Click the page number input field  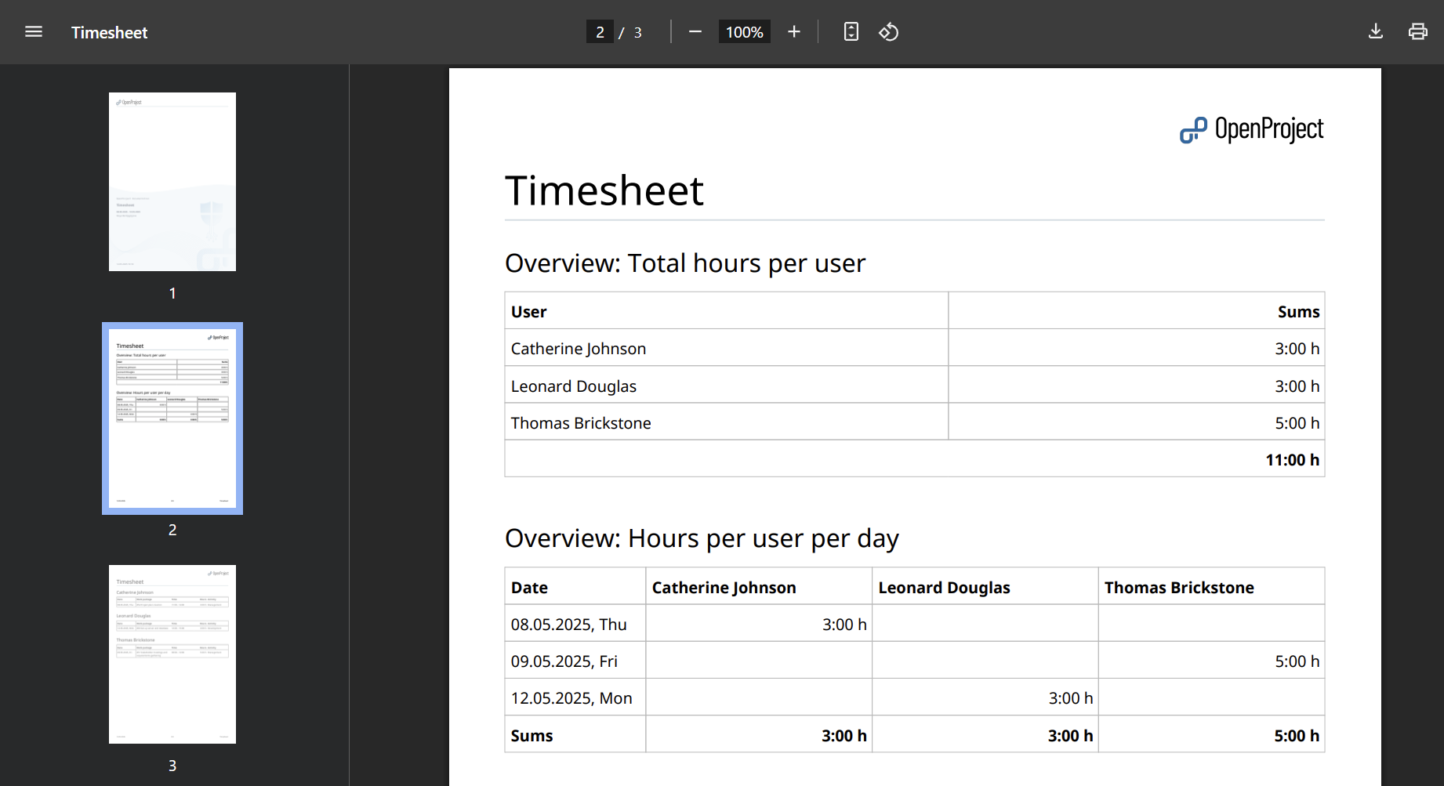pyautogui.click(x=600, y=31)
